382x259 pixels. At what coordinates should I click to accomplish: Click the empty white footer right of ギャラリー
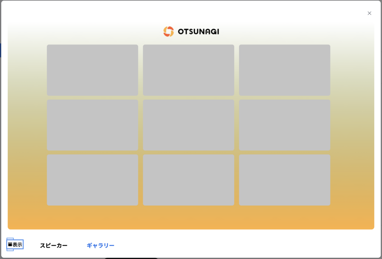tap(242, 245)
